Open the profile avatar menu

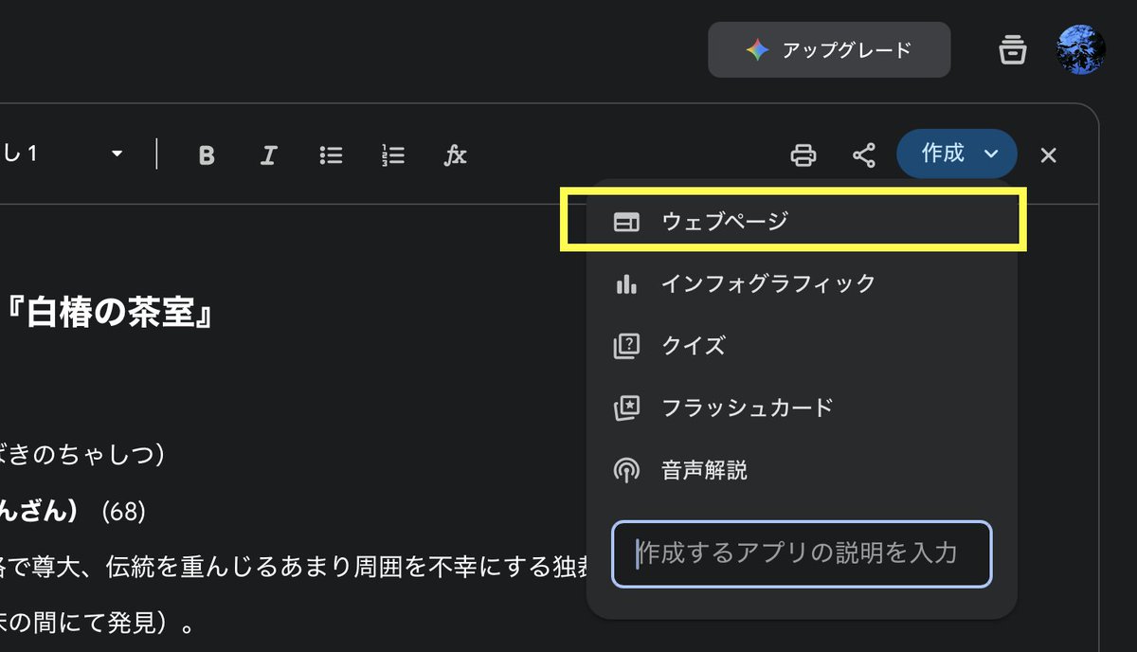pos(1081,49)
